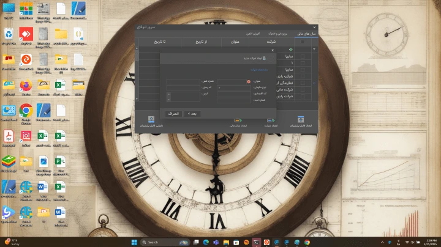Check the second سایپا row checkbox
Viewport: 441px width, 247px height.
click(x=303, y=70)
